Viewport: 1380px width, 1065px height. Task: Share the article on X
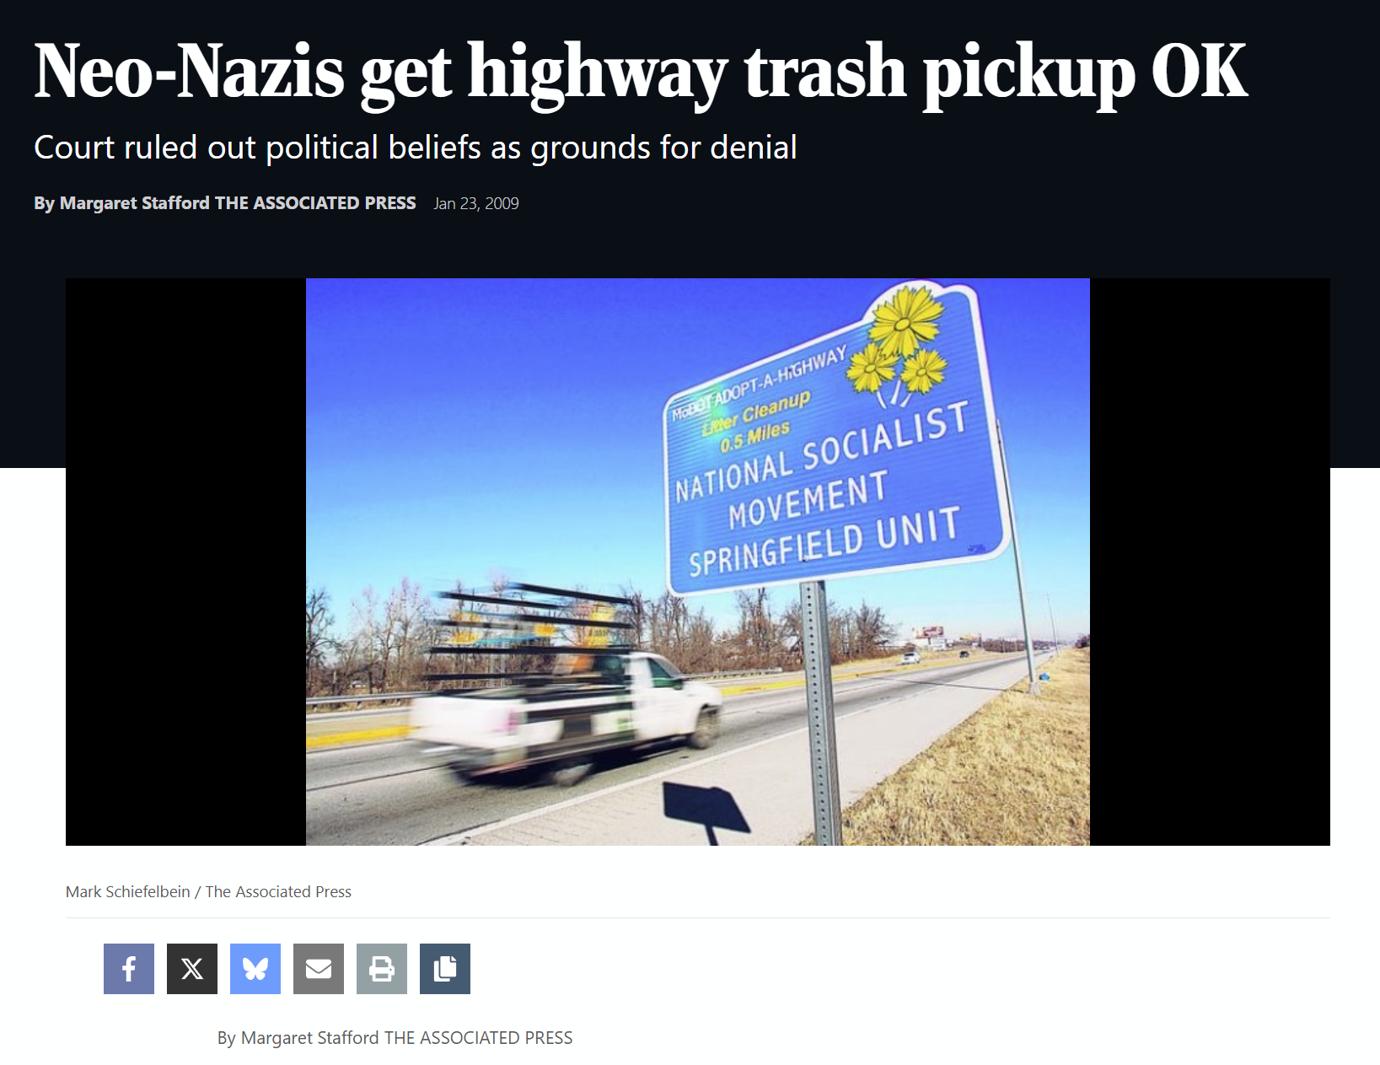coord(192,969)
